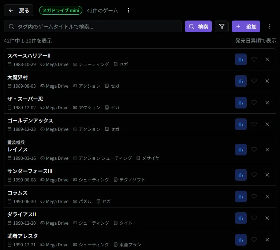Click the メガドライブ mini tag badge
The width and height of the screenshot is (280, 250).
click(x=61, y=11)
